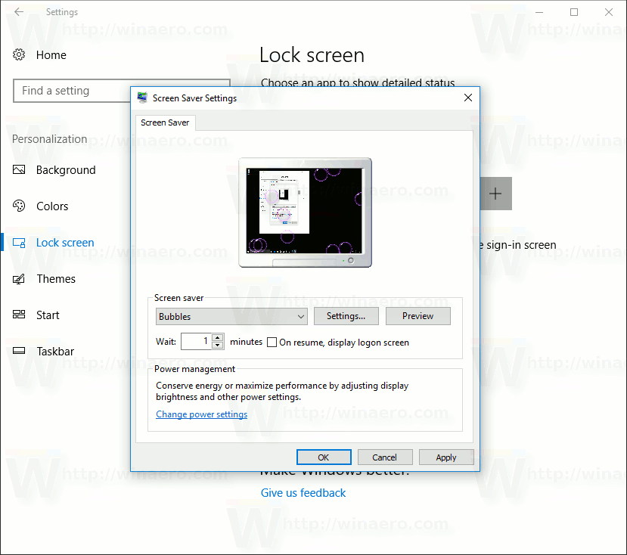
Task: Preview the selected screen saver
Action: click(417, 315)
